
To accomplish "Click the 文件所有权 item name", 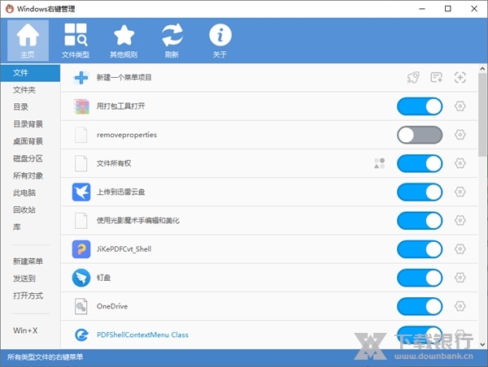I will 114,163.
